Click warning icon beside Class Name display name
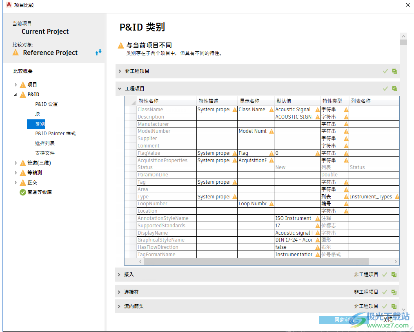The width and height of the screenshot is (414, 332). click(271, 110)
